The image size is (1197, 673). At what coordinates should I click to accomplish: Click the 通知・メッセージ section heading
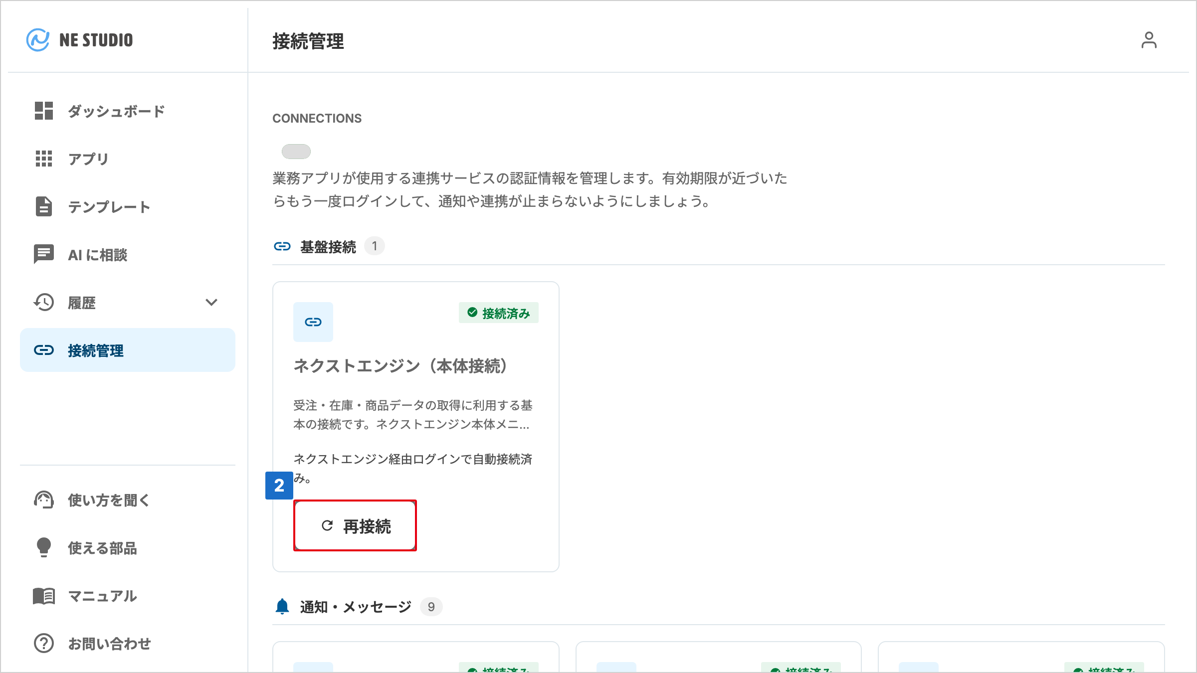(356, 607)
